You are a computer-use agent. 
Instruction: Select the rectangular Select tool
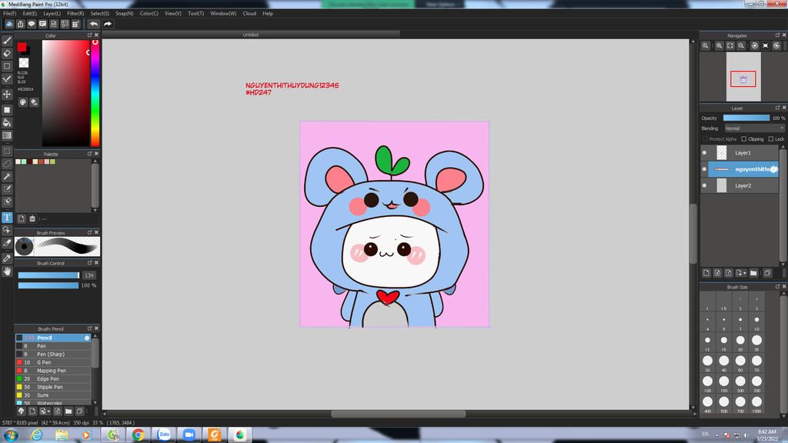(x=7, y=151)
